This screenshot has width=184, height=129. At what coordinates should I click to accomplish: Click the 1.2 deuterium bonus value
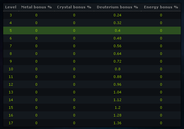(x=118, y=107)
